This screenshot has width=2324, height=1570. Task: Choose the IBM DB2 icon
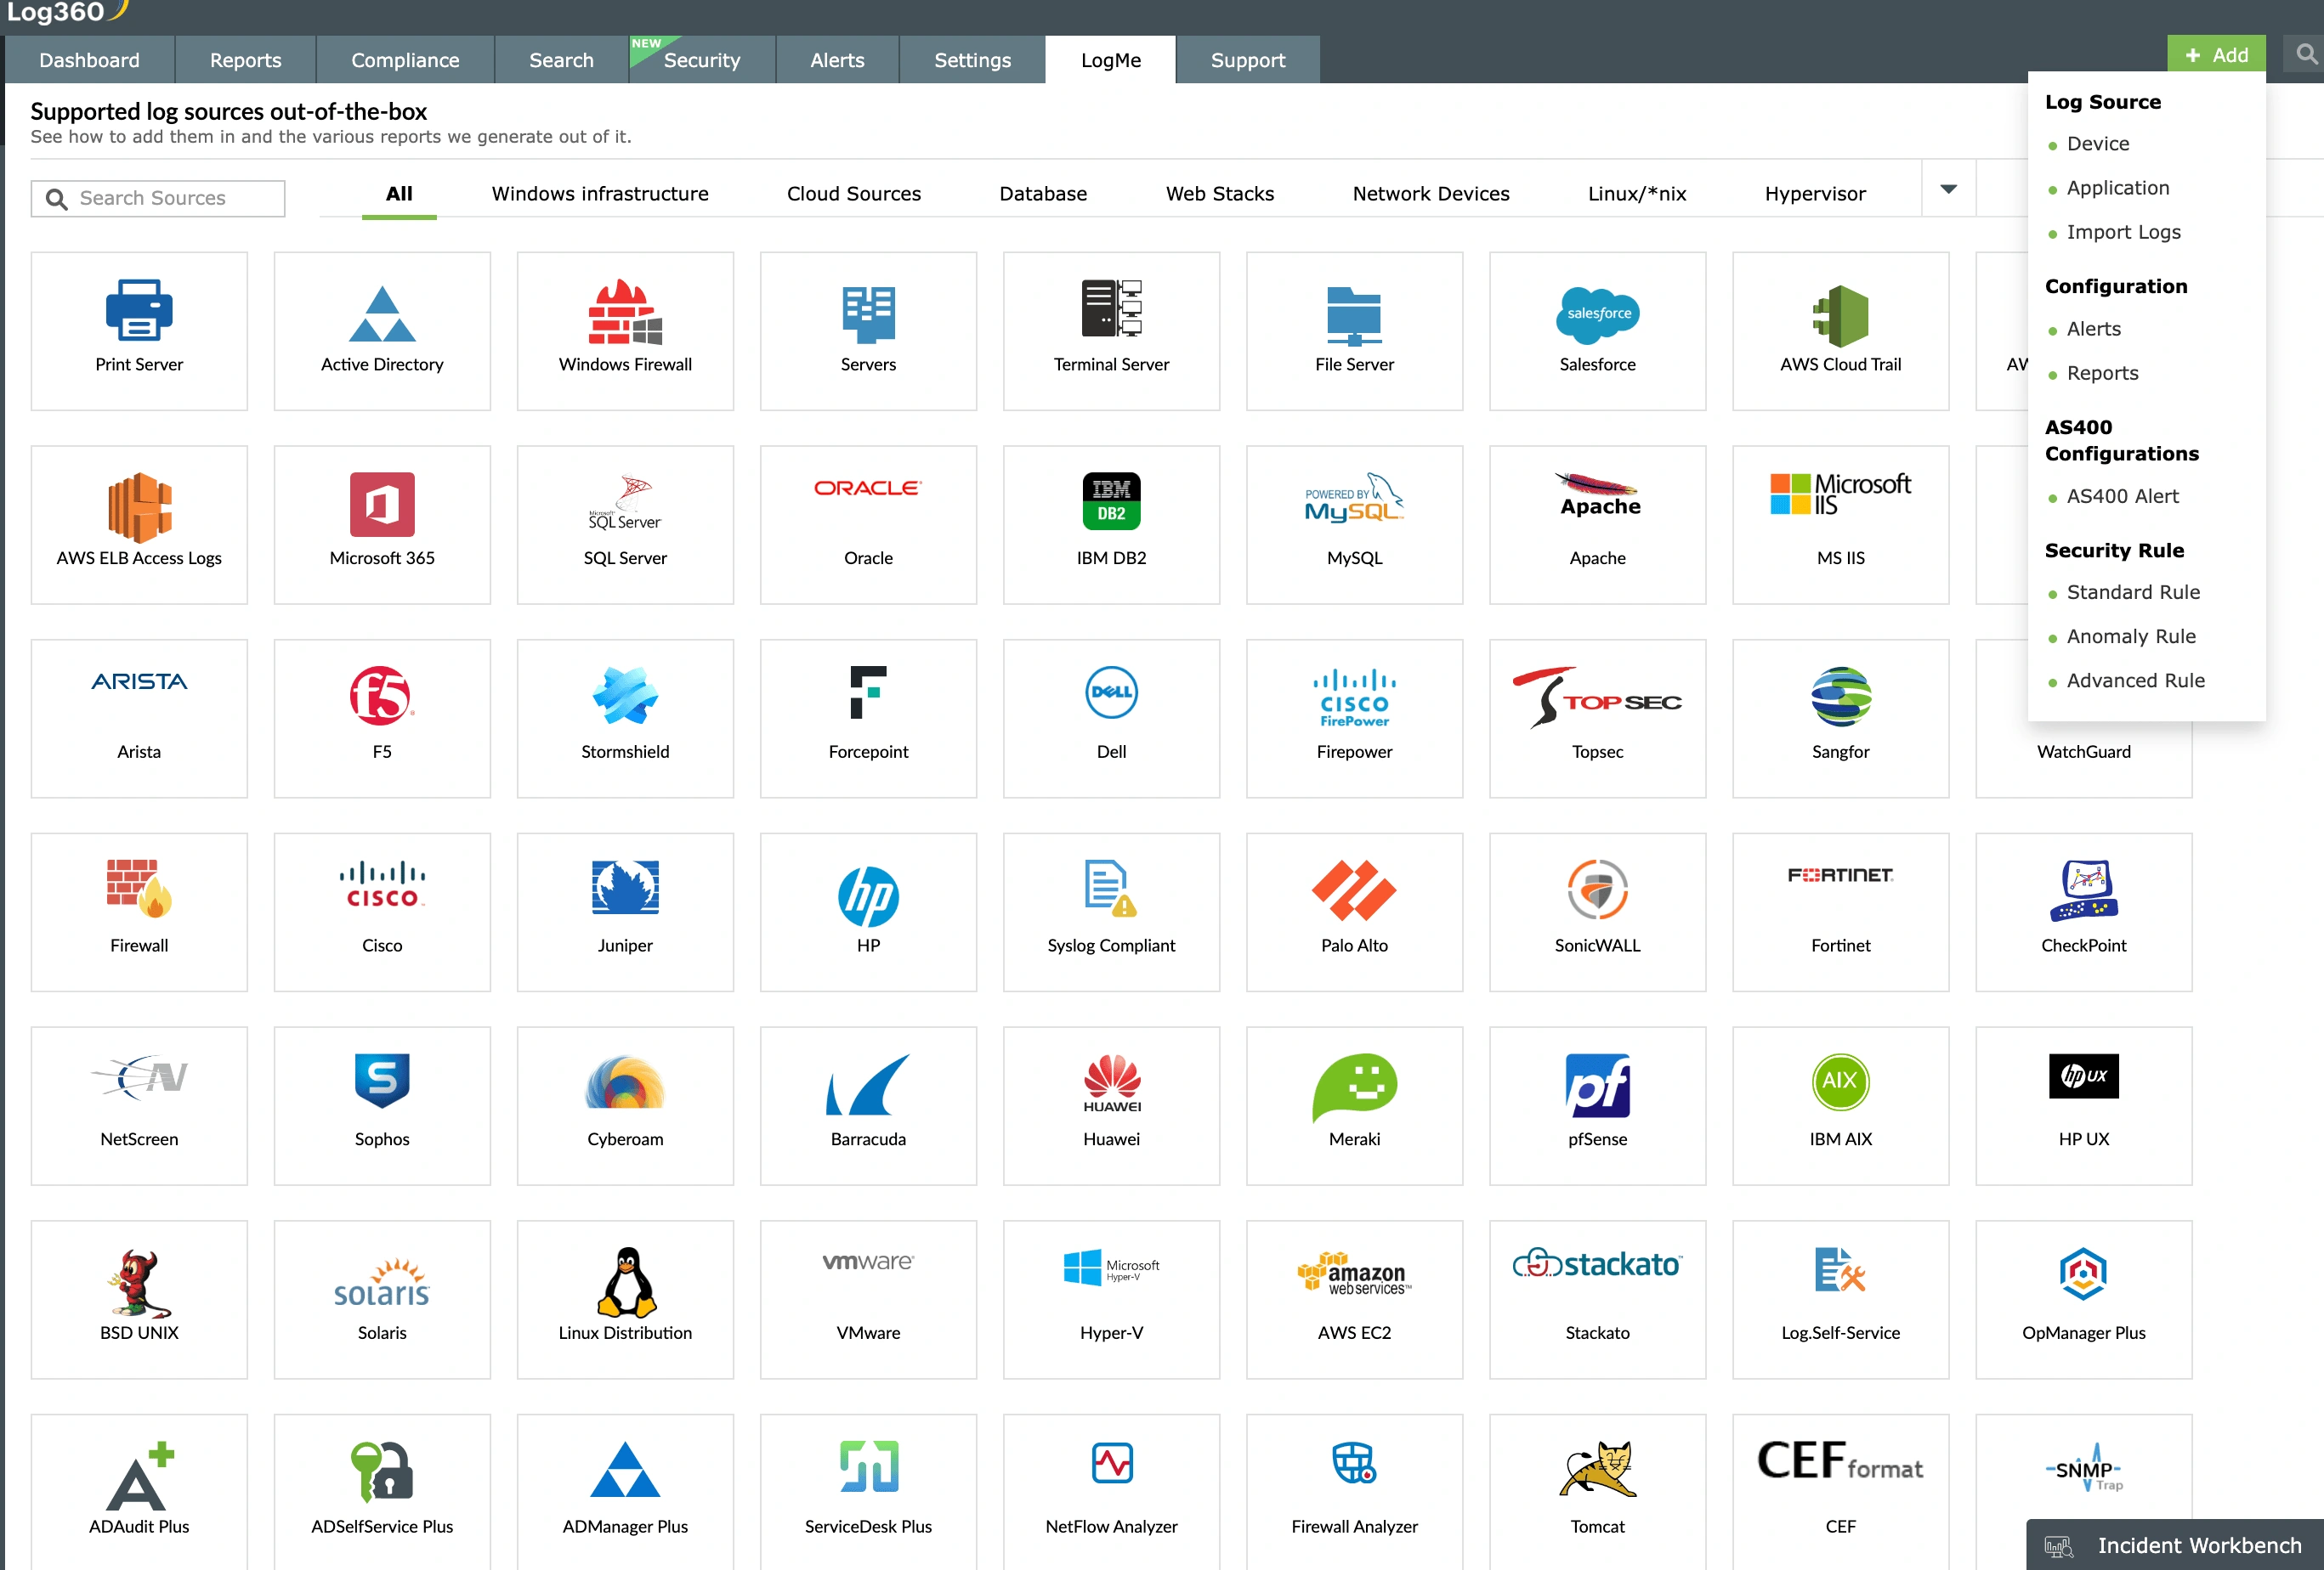1111,502
